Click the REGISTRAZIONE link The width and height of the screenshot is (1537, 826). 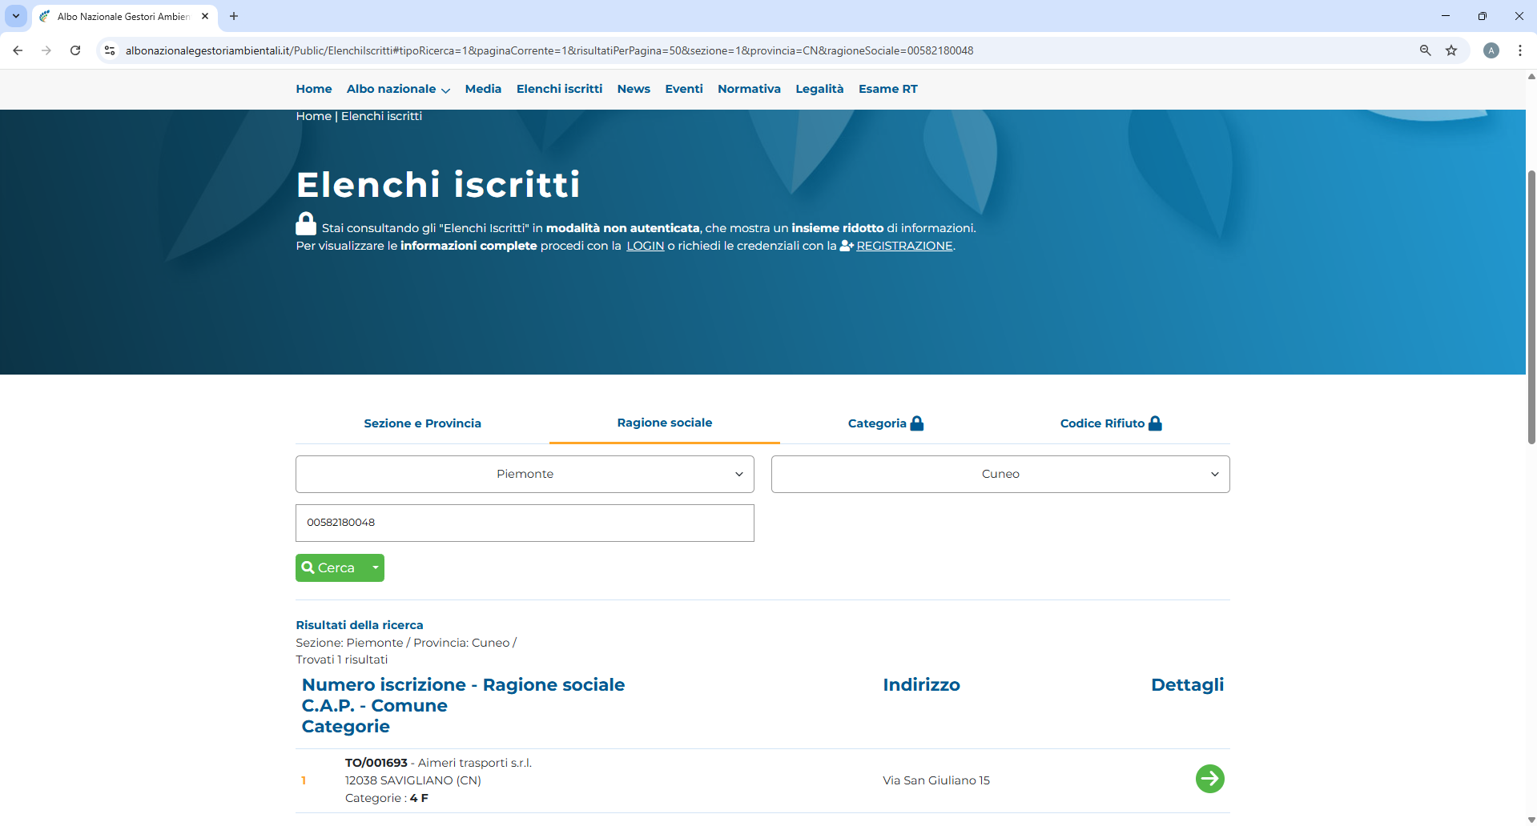[903, 246]
